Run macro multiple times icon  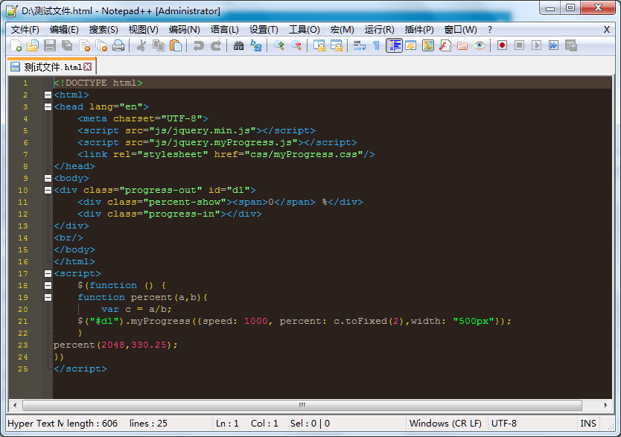tap(554, 45)
